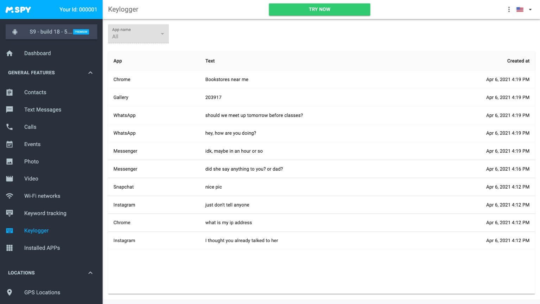Click 'idk, maybe in an hour or so'
This screenshot has height=304, width=540.
234,151
